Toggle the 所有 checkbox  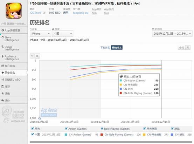point(33,129)
